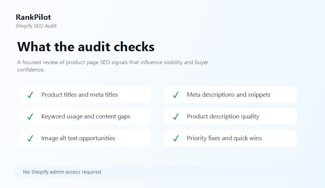
Task: Click the checkmark beside Meta descriptions and snippets
Action: pos(176,95)
